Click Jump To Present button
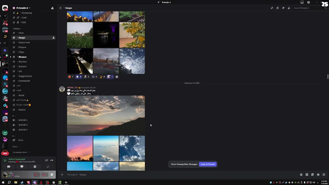 coord(208,164)
